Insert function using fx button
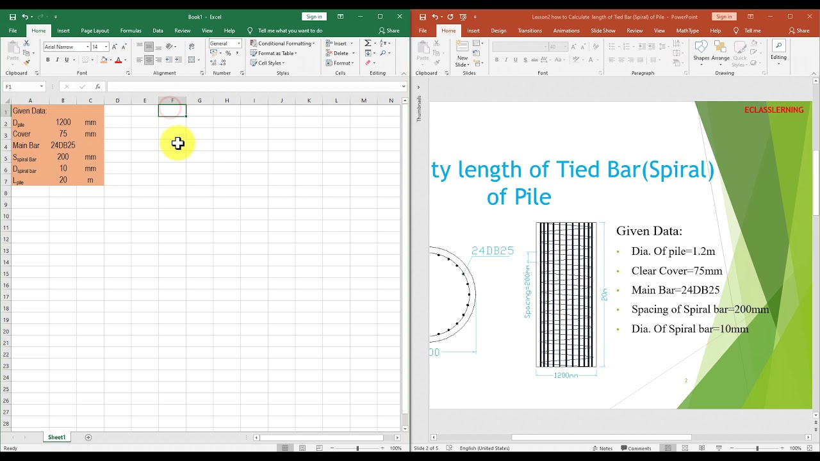The width and height of the screenshot is (820, 461). click(97, 86)
